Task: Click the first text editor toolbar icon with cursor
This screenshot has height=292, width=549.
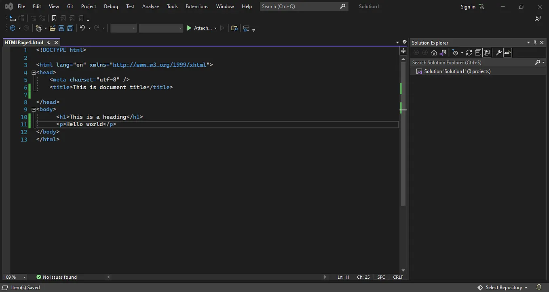Action: pyautogui.click(x=13, y=18)
